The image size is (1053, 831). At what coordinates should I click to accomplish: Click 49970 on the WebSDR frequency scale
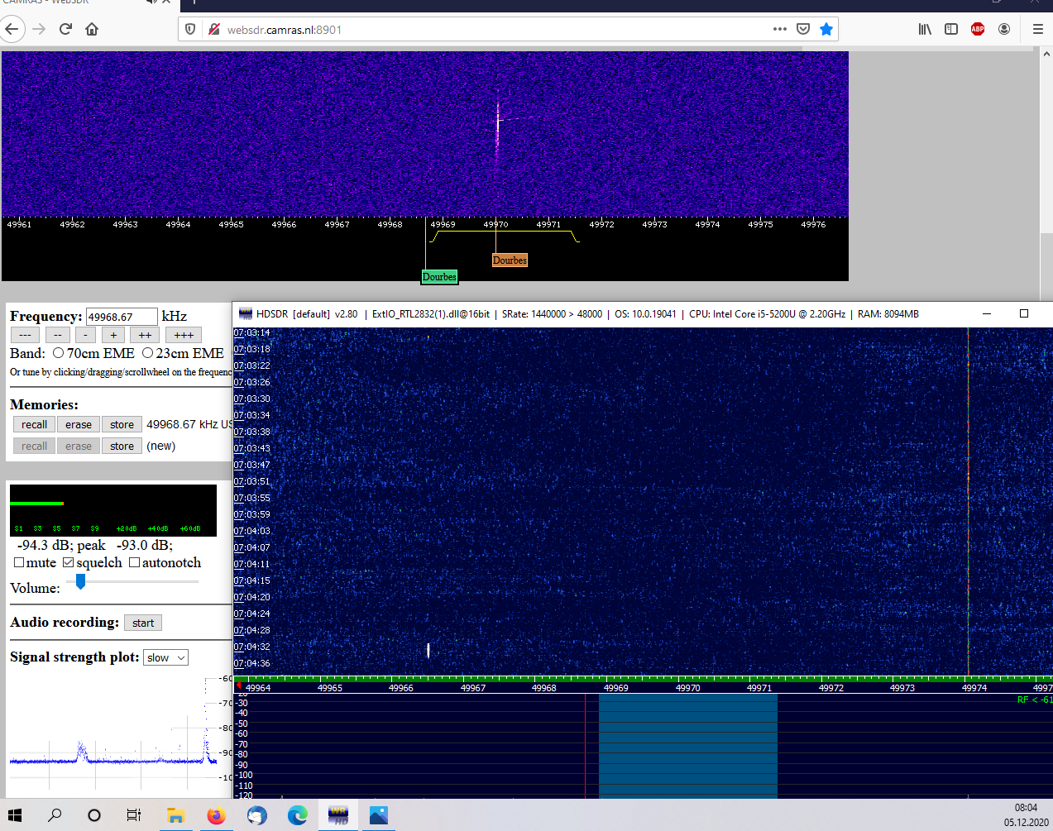[x=495, y=224]
